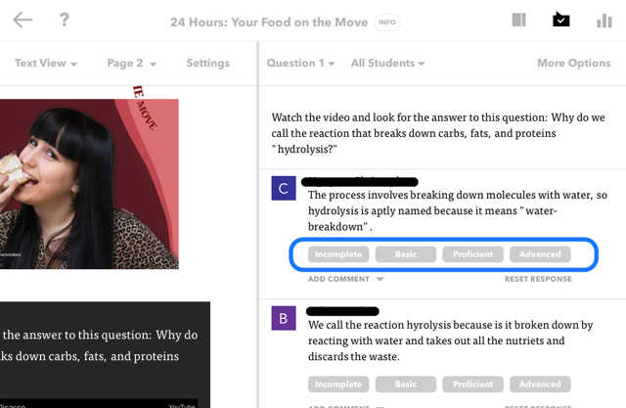
Task: Rate student C response as Proficient
Action: pos(472,254)
